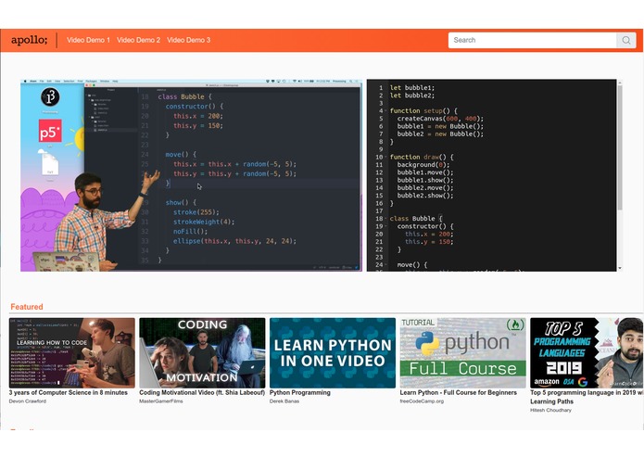Open Coding Motivation video thumbnail
The height and width of the screenshot is (458, 644).
tap(202, 353)
